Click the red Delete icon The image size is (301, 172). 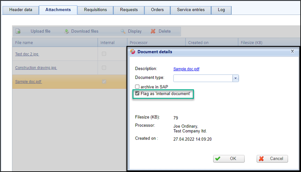pos(153,31)
